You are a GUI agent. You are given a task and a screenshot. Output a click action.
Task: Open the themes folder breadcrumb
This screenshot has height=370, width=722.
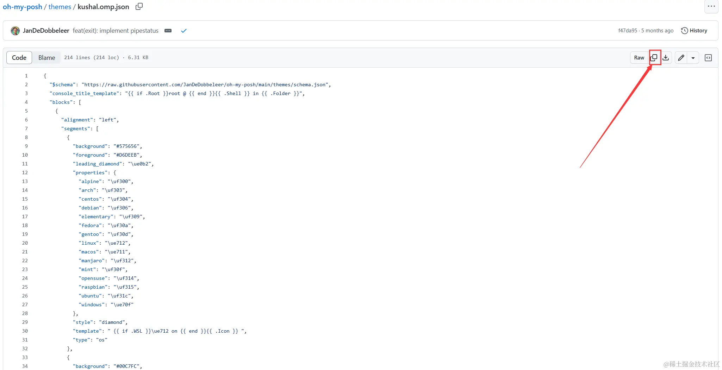click(x=60, y=7)
